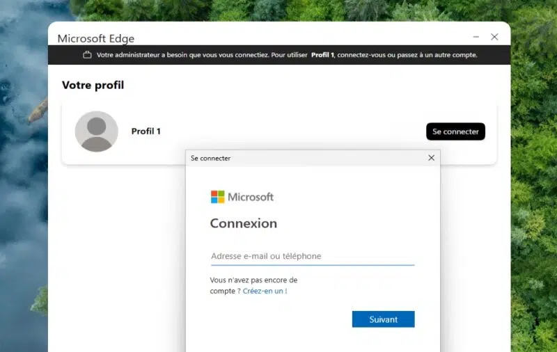The height and width of the screenshot is (352, 557).
Task: Click the Profil 1 avatar picture
Action: (x=96, y=131)
